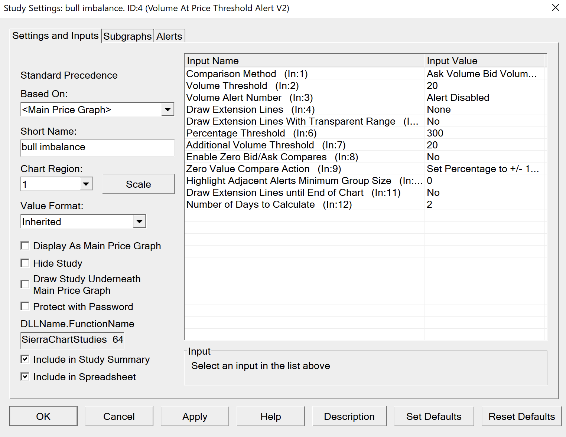Uncheck Include in Spreadsheet
The image size is (566, 437).
25,376
